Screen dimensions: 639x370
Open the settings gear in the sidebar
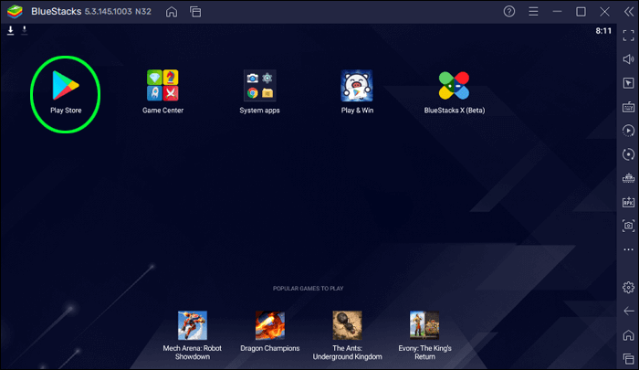(628, 288)
